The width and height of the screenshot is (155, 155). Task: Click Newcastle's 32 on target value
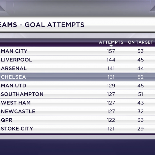[x=140, y=111]
